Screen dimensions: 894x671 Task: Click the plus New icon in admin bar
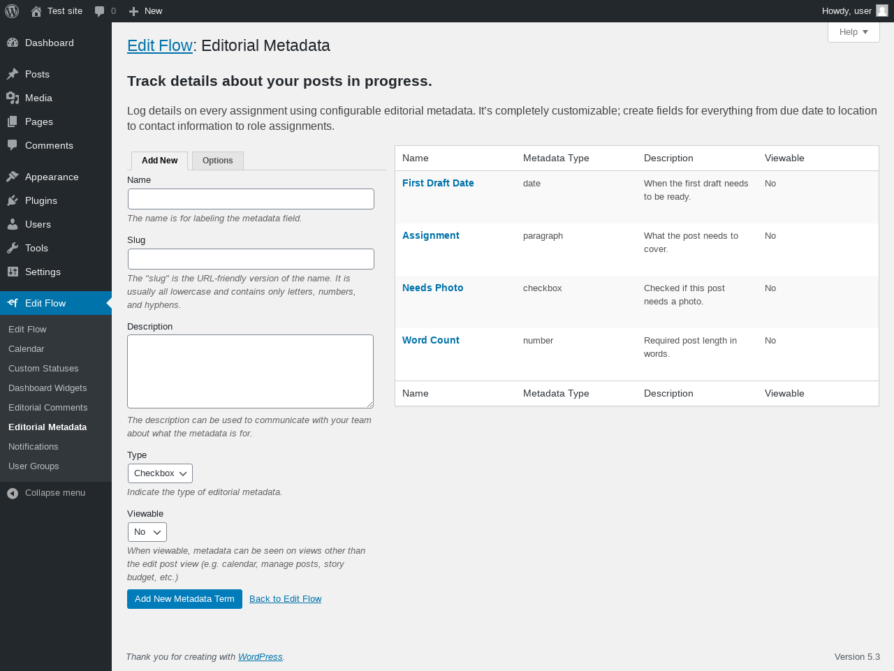(x=134, y=11)
